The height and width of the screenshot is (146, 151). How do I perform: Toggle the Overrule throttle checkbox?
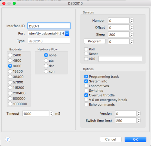86,95
